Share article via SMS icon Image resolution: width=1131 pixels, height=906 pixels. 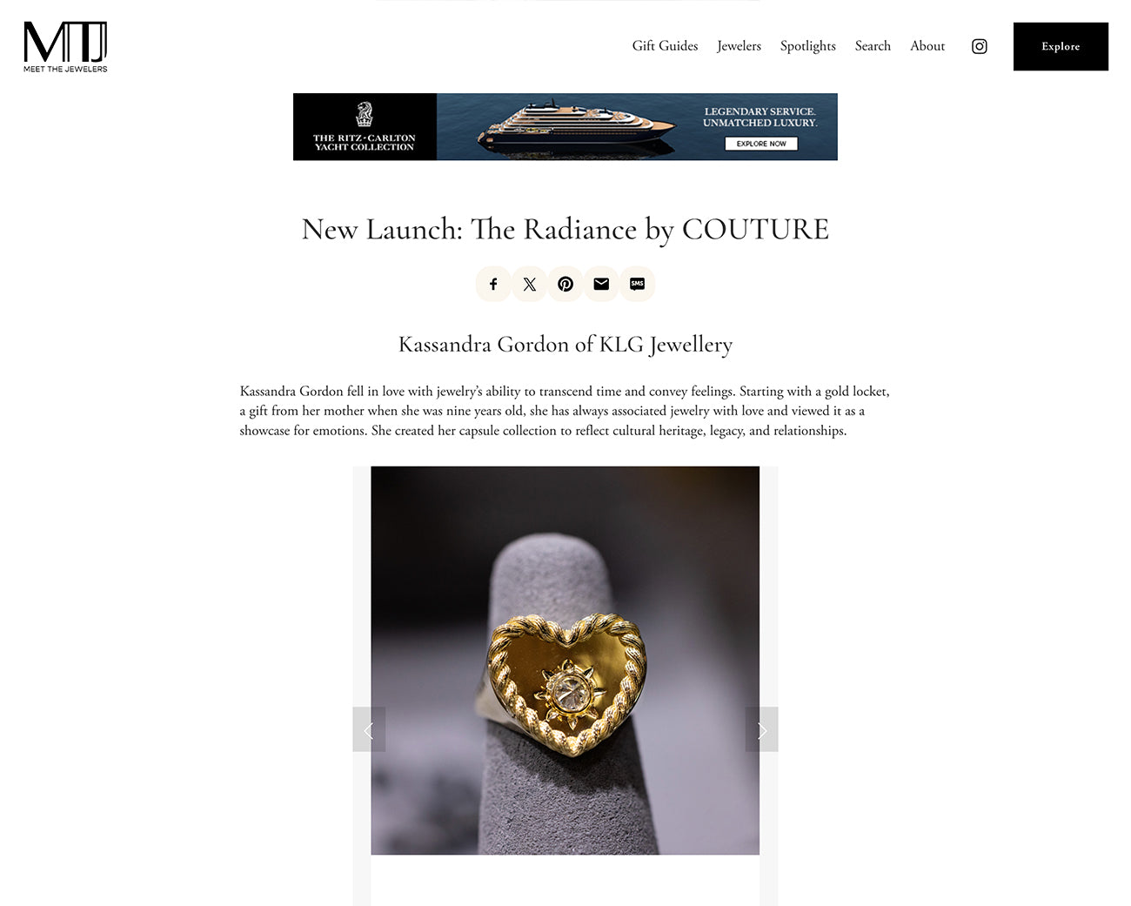click(x=637, y=284)
